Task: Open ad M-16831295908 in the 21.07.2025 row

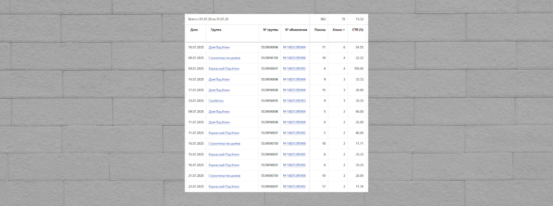Action: pyautogui.click(x=294, y=176)
